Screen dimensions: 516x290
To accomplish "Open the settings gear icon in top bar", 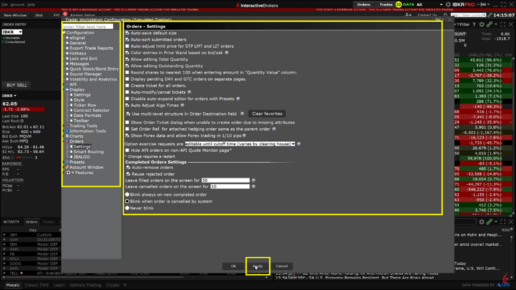I will click(x=448, y=5).
